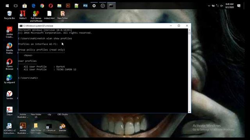Open the cmd.exe title bar system icon
This screenshot has width=250, height=140.
point(21,26)
